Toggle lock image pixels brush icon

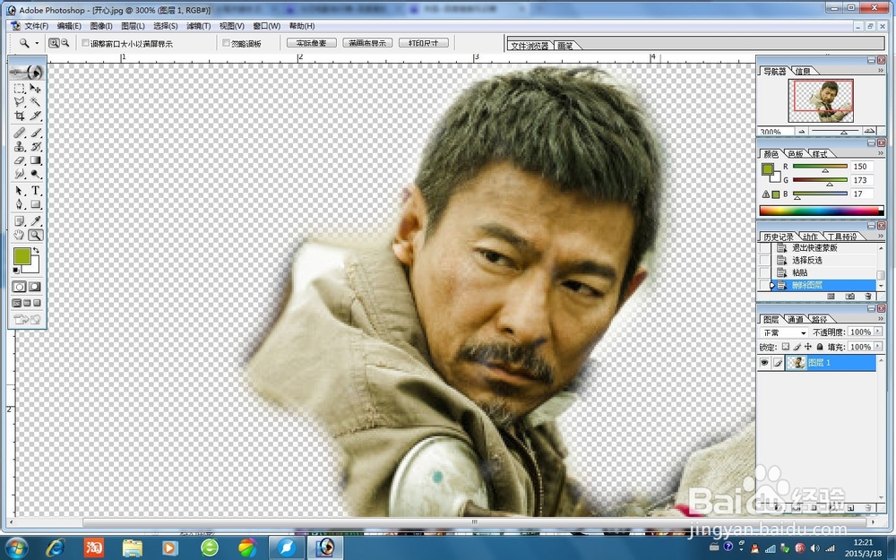[797, 347]
